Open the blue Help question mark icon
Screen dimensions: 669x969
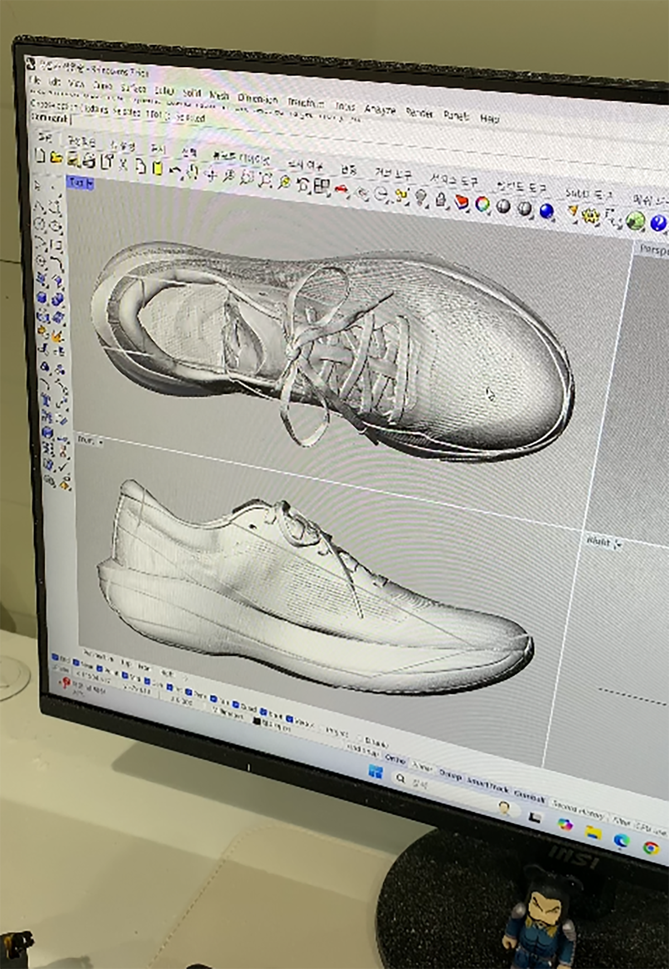tap(658, 223)
